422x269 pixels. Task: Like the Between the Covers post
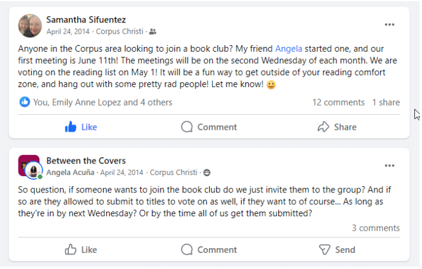coord(81,250)
